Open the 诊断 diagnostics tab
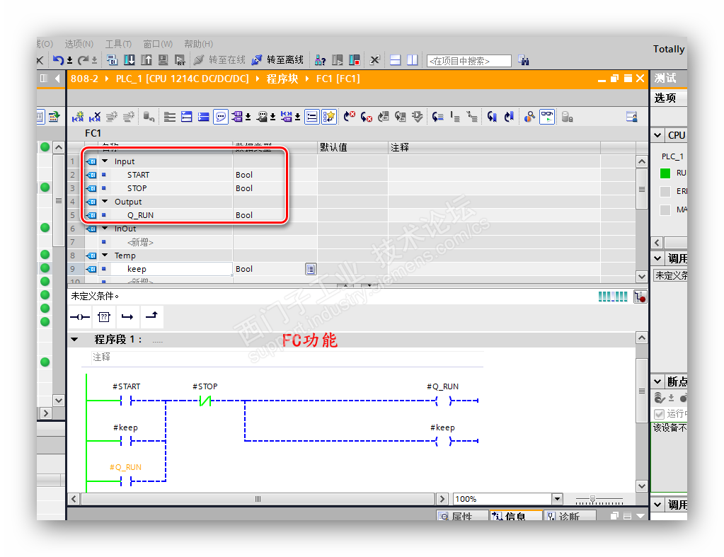 570,515
